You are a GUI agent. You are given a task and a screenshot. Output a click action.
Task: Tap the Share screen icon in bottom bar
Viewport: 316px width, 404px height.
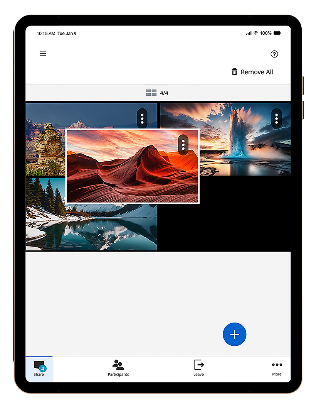(x=39, y=364)
